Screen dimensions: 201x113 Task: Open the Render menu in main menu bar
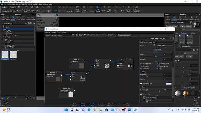tap(35, 4)
